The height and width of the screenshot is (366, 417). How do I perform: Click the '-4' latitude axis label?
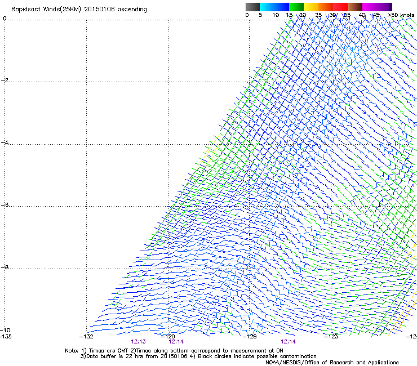tap(5, 142)
